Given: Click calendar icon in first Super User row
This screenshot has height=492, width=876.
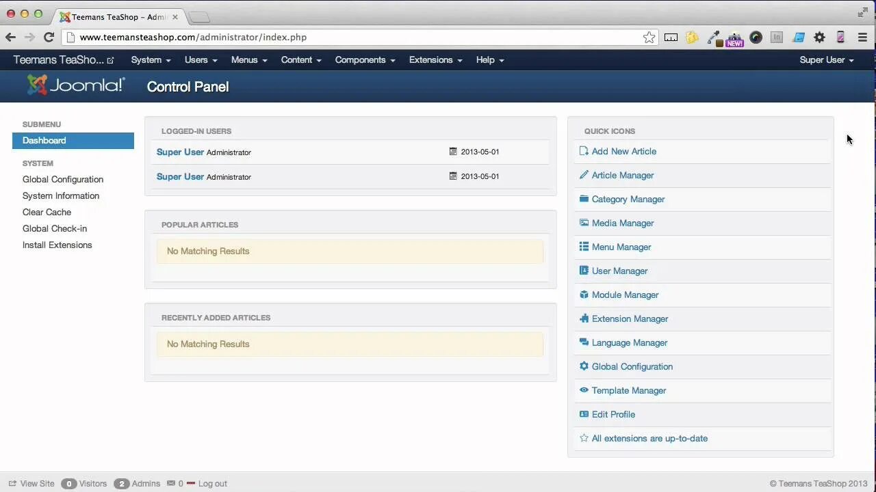Looking at the screenshot, I should [x=452, y=152].
